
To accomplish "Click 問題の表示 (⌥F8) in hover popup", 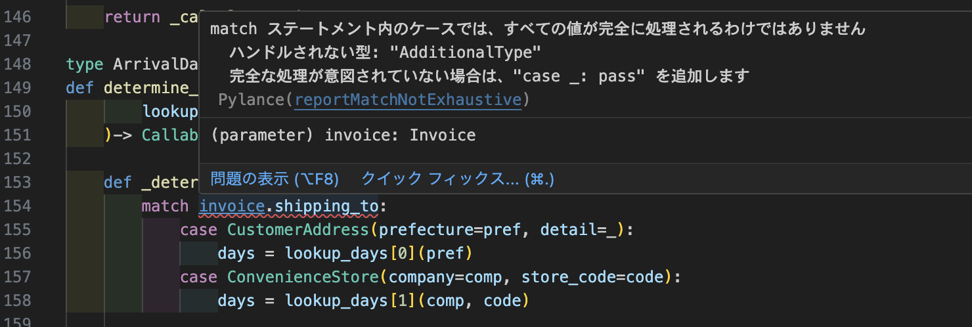I will (275, 179).
